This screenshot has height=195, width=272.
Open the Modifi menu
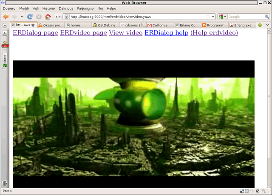click(24, 8)
